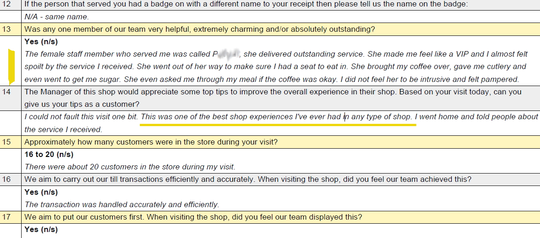Click row number 14
Image resolution: width=540 pixels, height=238 pixels.
click(6, 92)
